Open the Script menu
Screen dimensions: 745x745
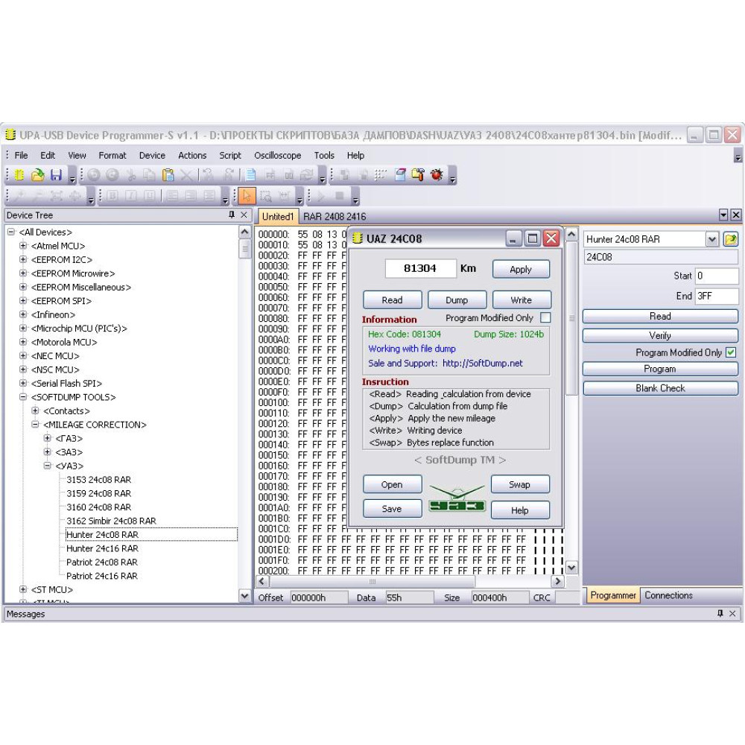(x=230, y=156)
